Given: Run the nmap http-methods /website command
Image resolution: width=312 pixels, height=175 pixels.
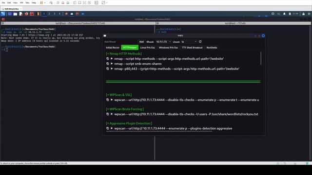Looking at the screenshot, I should pyautogui.click(x=112, y=59).
